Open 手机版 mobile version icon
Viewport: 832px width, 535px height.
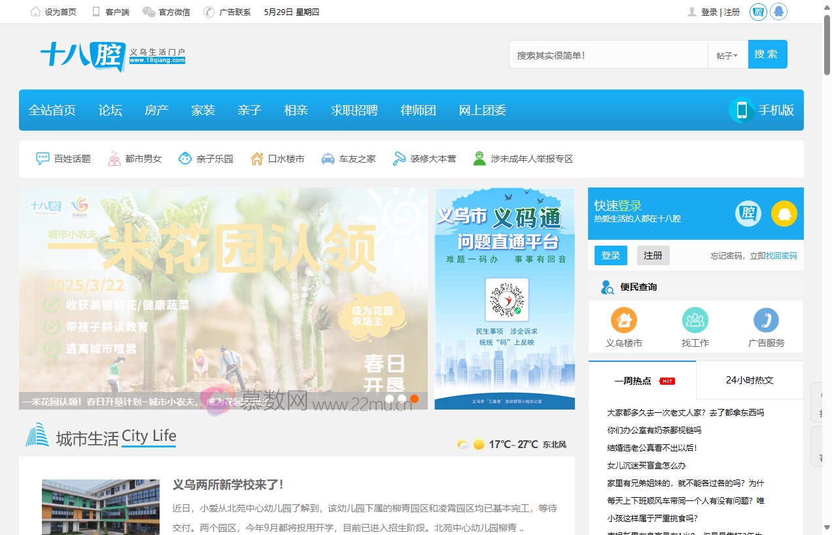[742, 110]
